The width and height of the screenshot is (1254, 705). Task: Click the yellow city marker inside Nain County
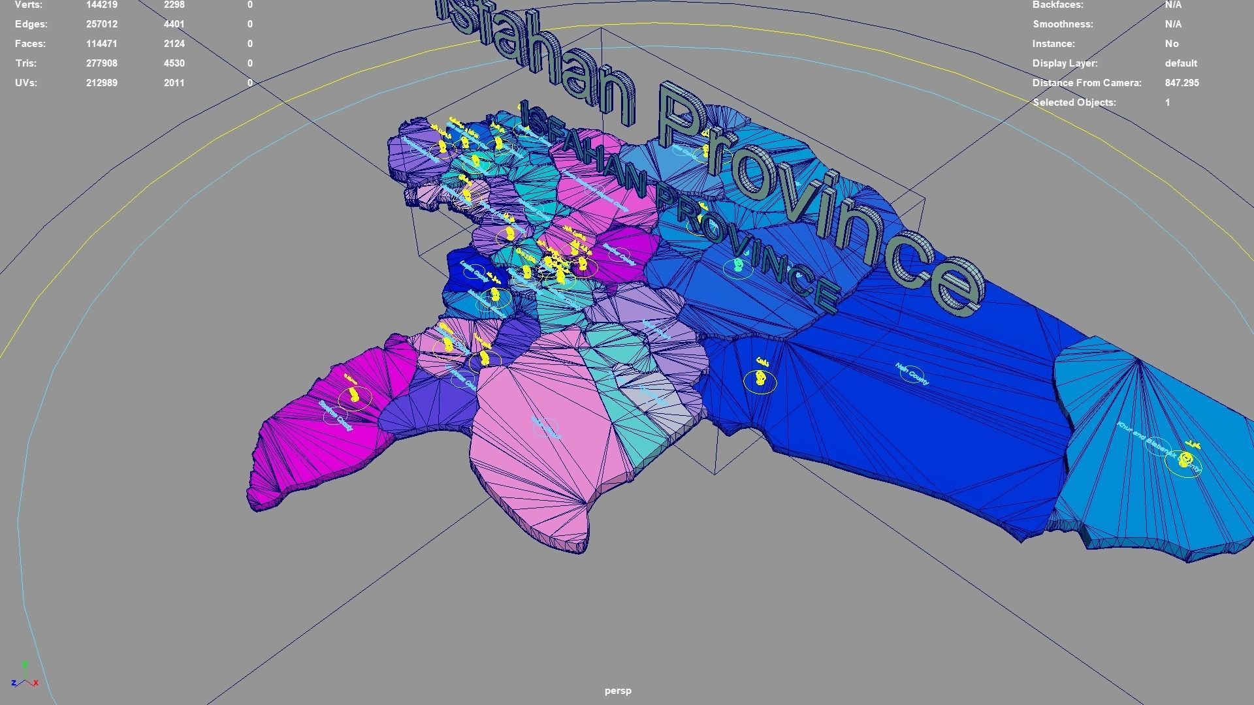coord(759,377)
